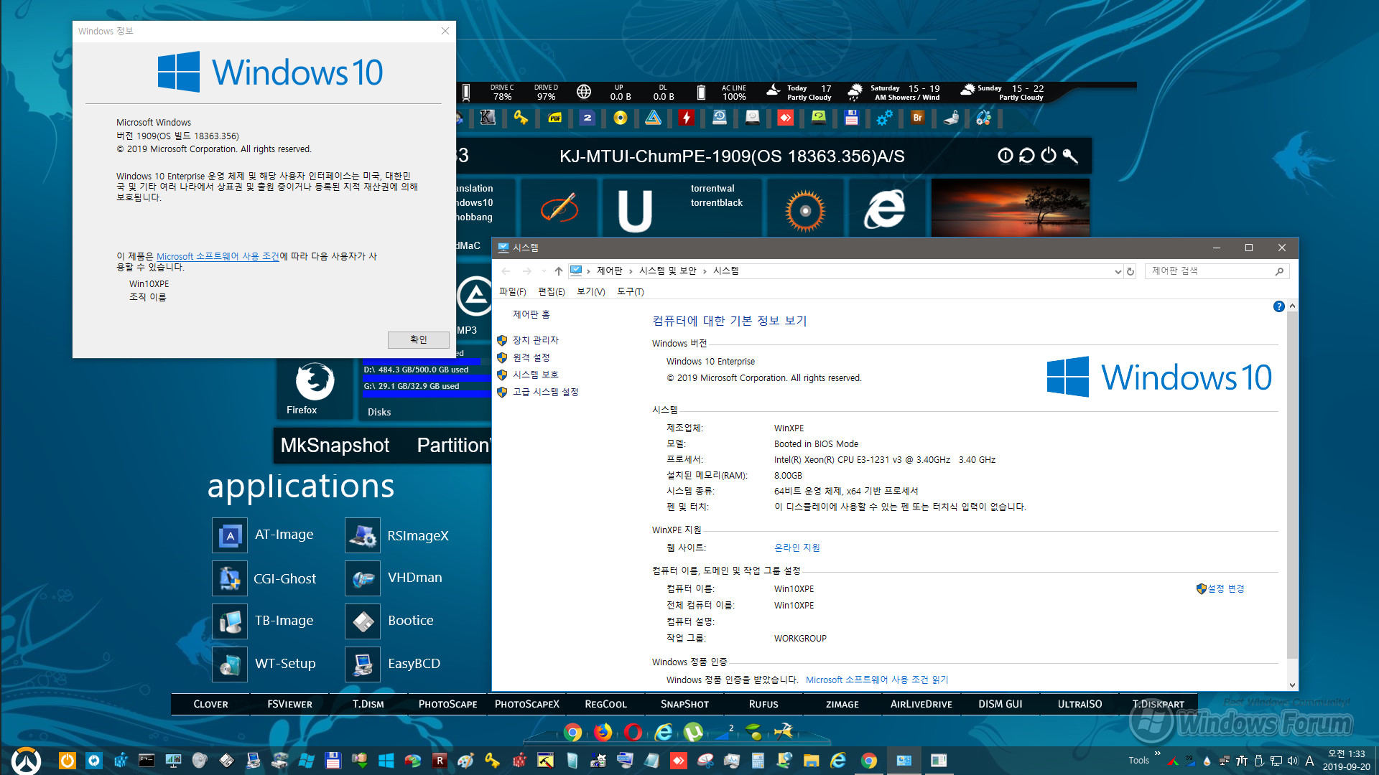Click the up arrow in System window navigation

click(558, 271)
